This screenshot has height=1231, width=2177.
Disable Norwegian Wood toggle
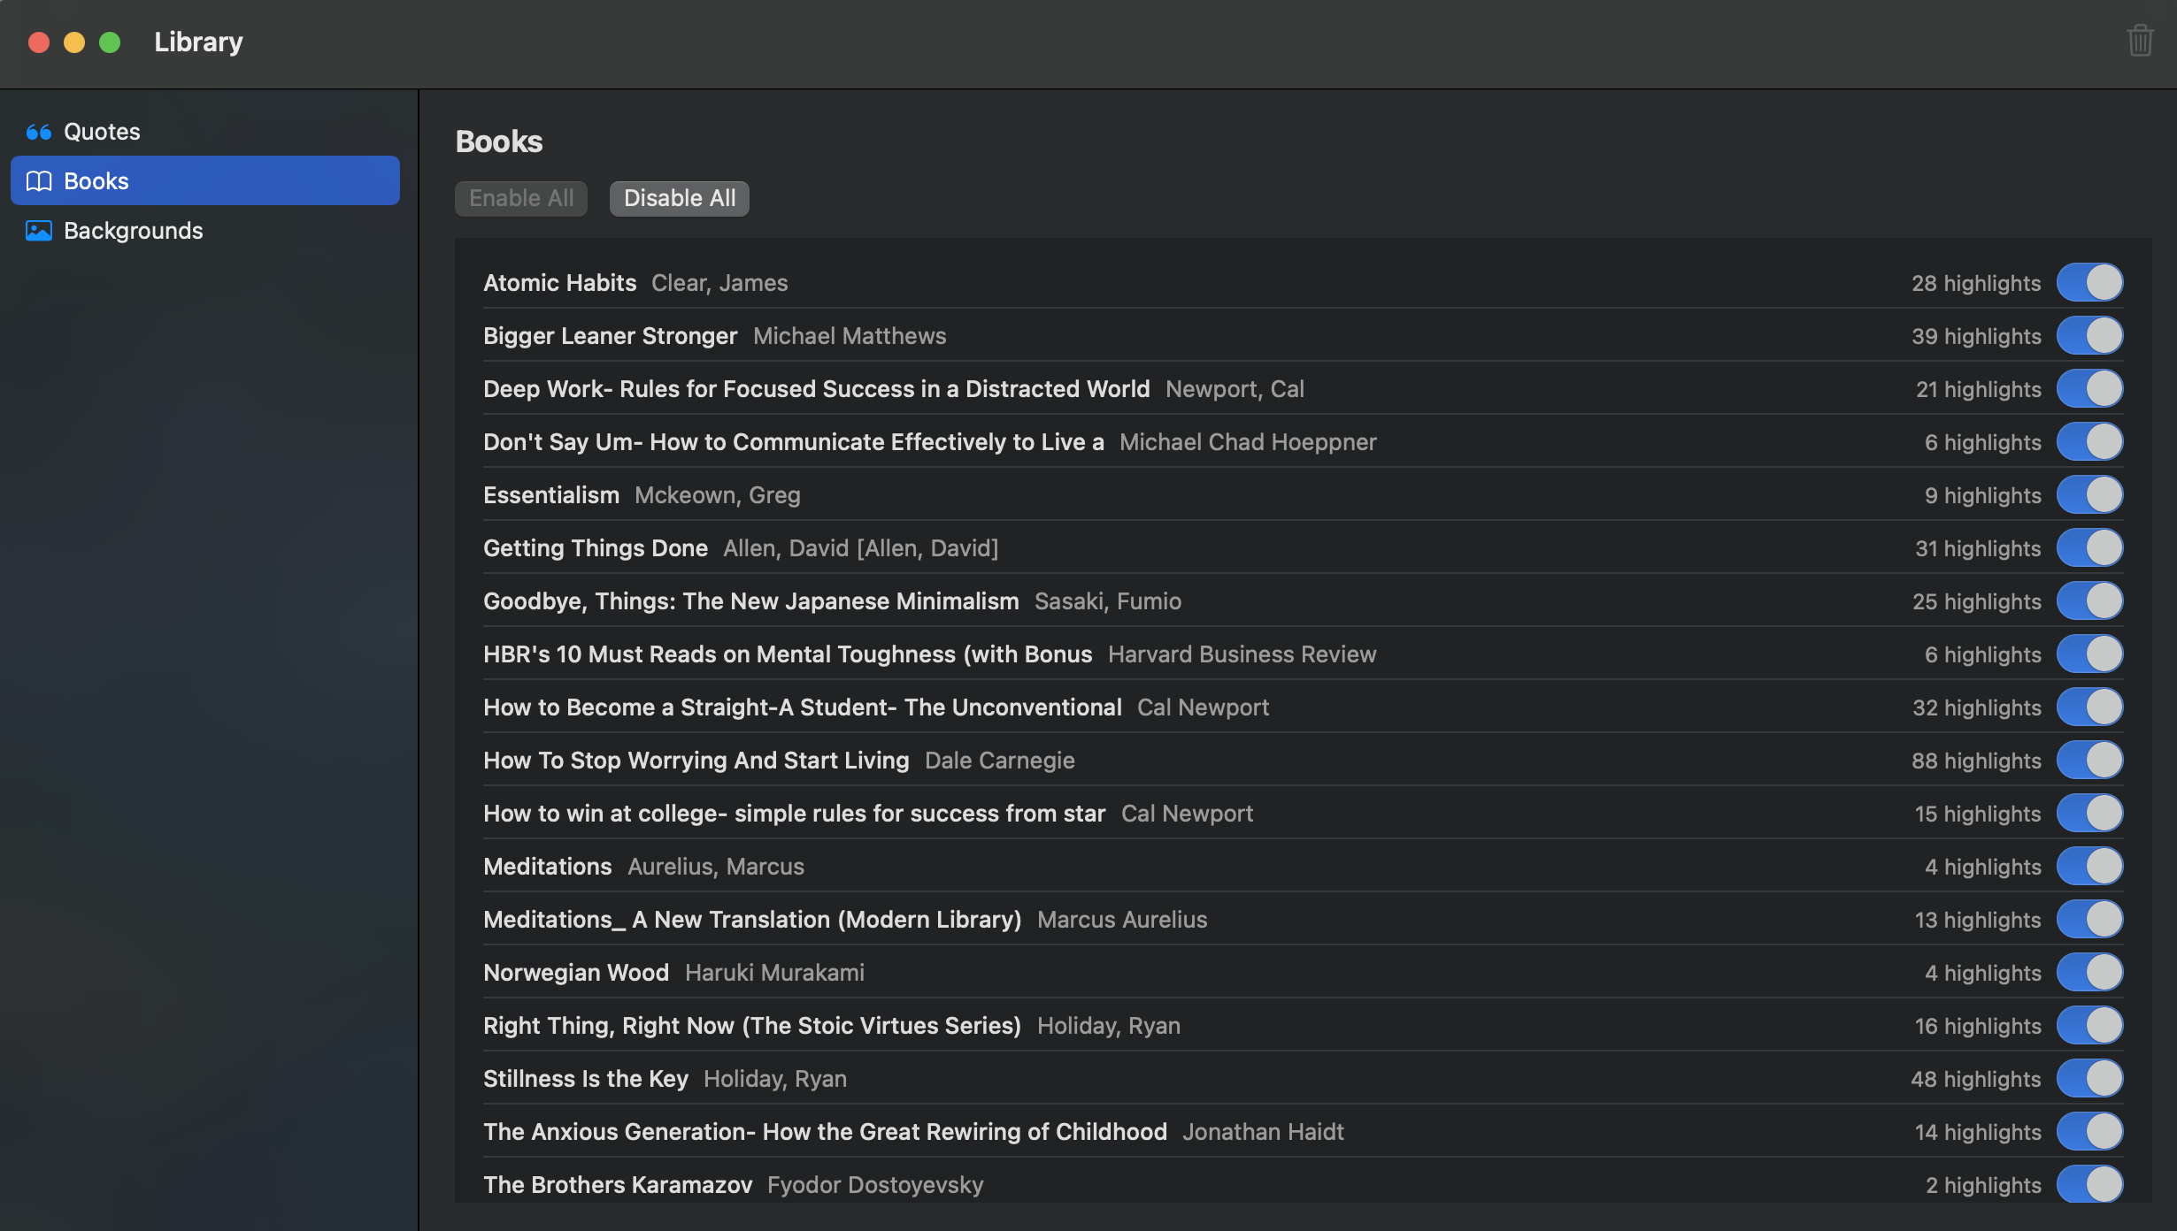point(2090,973)
